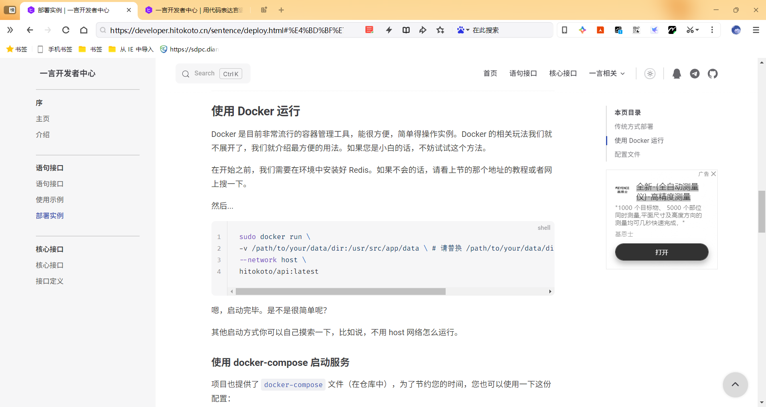Screen dimensions: 766x407
Task: Jump to 使用 Docker 运行 in TOC
Action: pyautogui.click(x=639, y=140)
